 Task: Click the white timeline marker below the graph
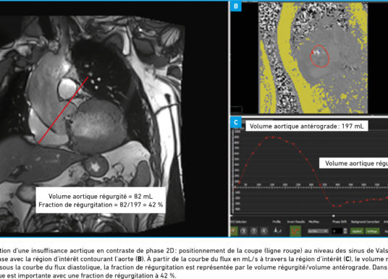pyautogui.click(x=333, y=216)
